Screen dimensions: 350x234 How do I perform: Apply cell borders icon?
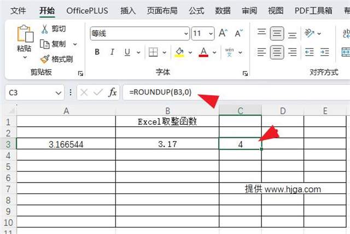coord(153,52)
